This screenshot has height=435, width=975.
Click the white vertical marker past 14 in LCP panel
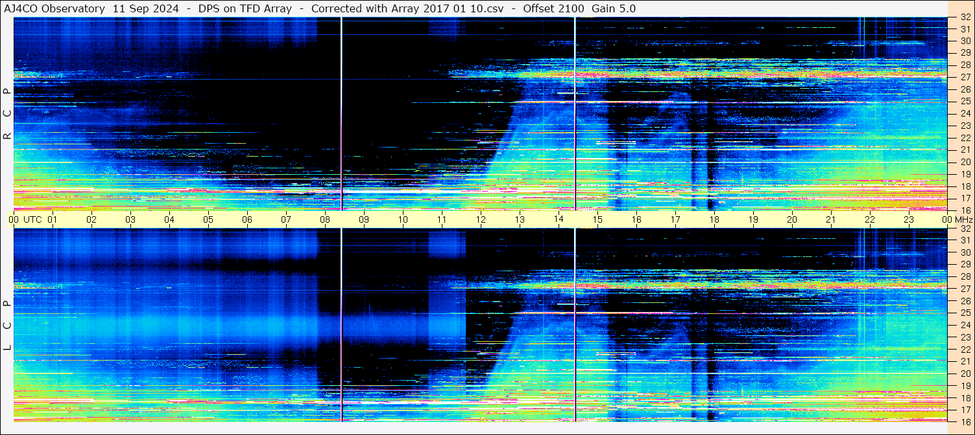pos(575,325)
